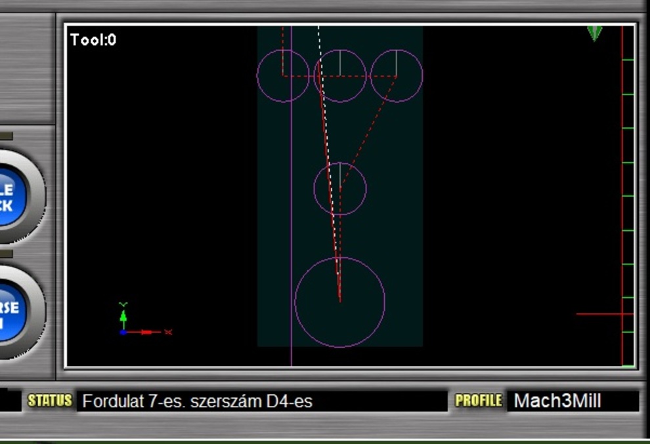Click the green tick ruler on right edge

tap(628, 197)
